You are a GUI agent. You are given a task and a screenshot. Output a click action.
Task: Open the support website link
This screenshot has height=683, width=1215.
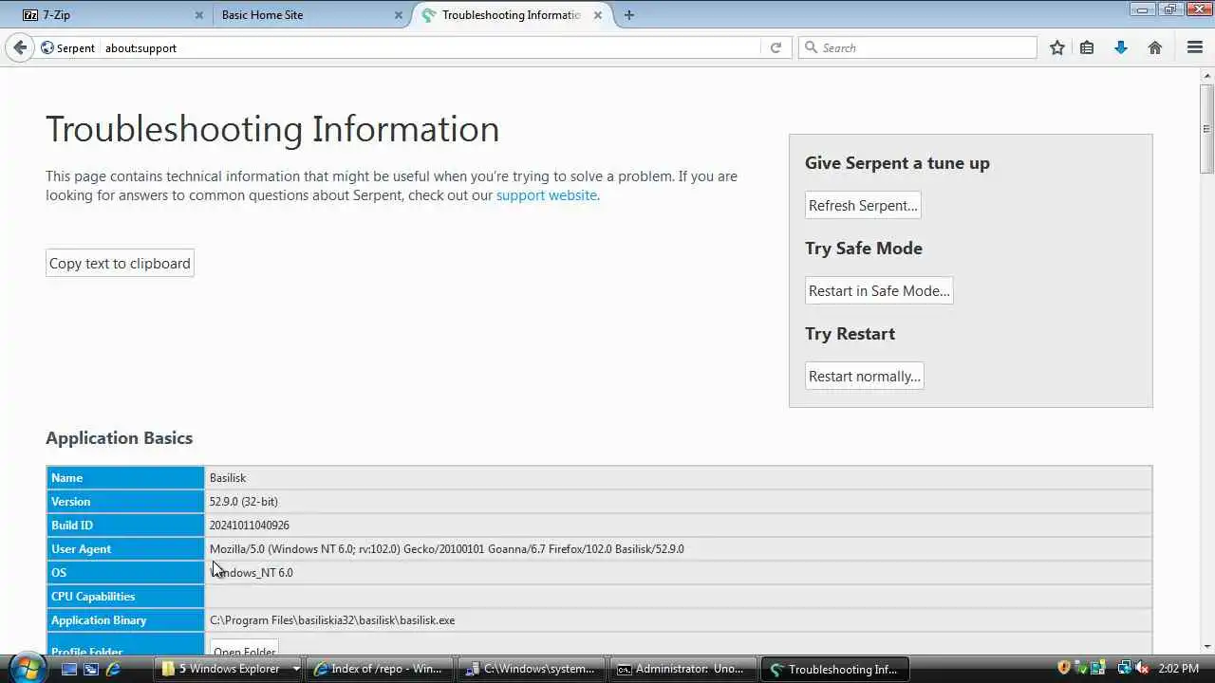[547, 195]
